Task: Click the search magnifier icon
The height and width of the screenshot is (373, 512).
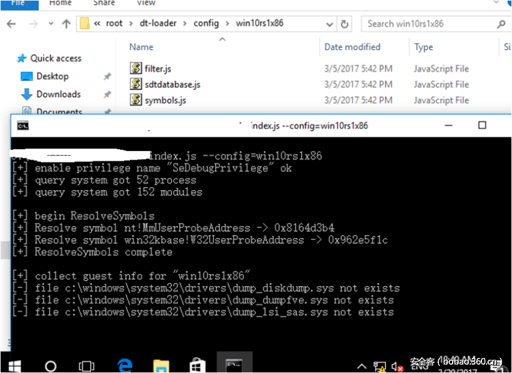Action: 501,24
